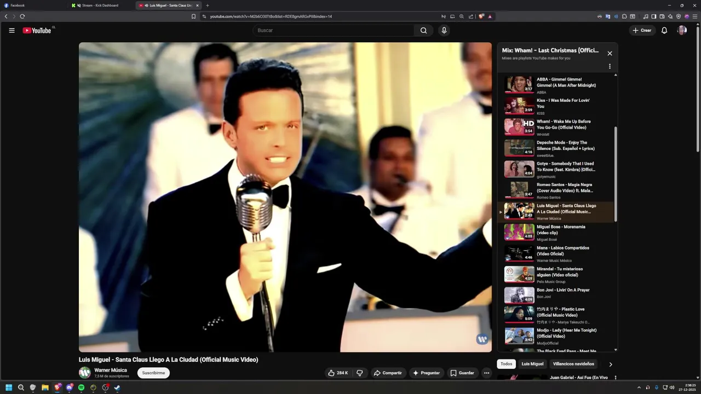
Task: Play Plastic Love by Mariya Takeuchi
Action: click(x=555, y=314)
